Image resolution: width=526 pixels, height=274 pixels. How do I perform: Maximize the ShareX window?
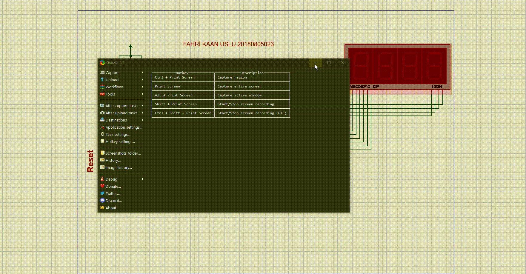click(329, 63)
